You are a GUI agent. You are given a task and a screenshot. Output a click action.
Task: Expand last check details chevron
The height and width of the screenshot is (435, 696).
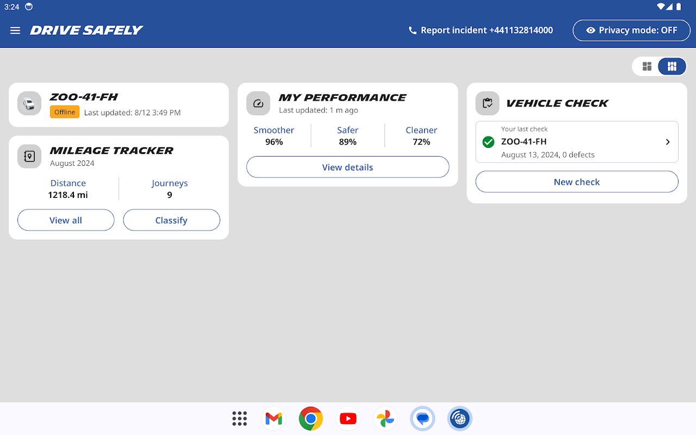click(x=668, y=142)
